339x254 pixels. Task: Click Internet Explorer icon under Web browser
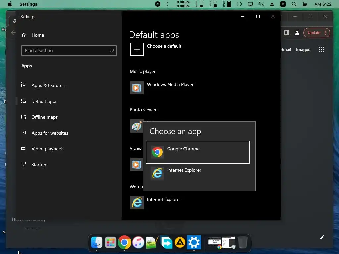137,203
